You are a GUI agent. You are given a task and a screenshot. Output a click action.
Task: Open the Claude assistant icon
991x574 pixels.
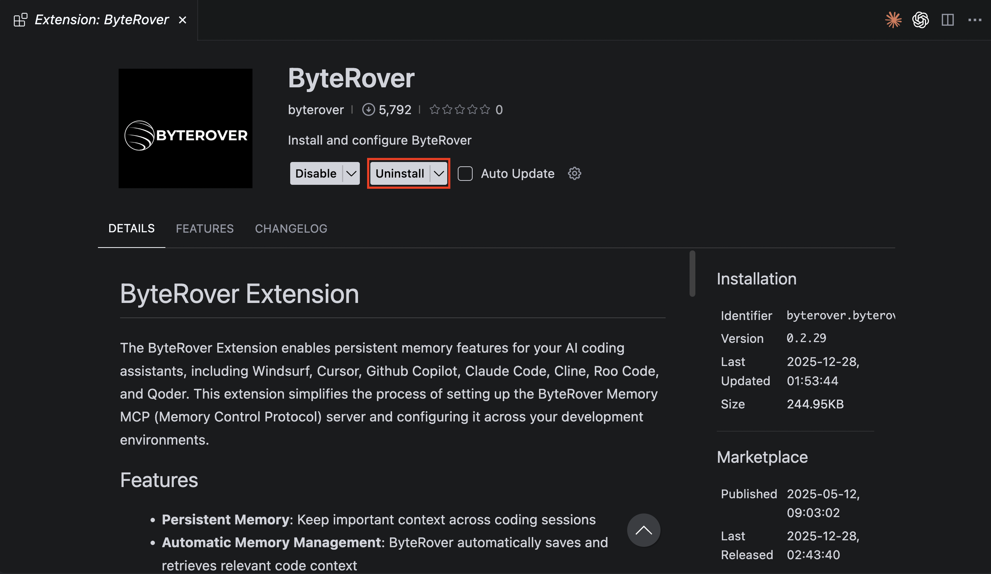893,19
